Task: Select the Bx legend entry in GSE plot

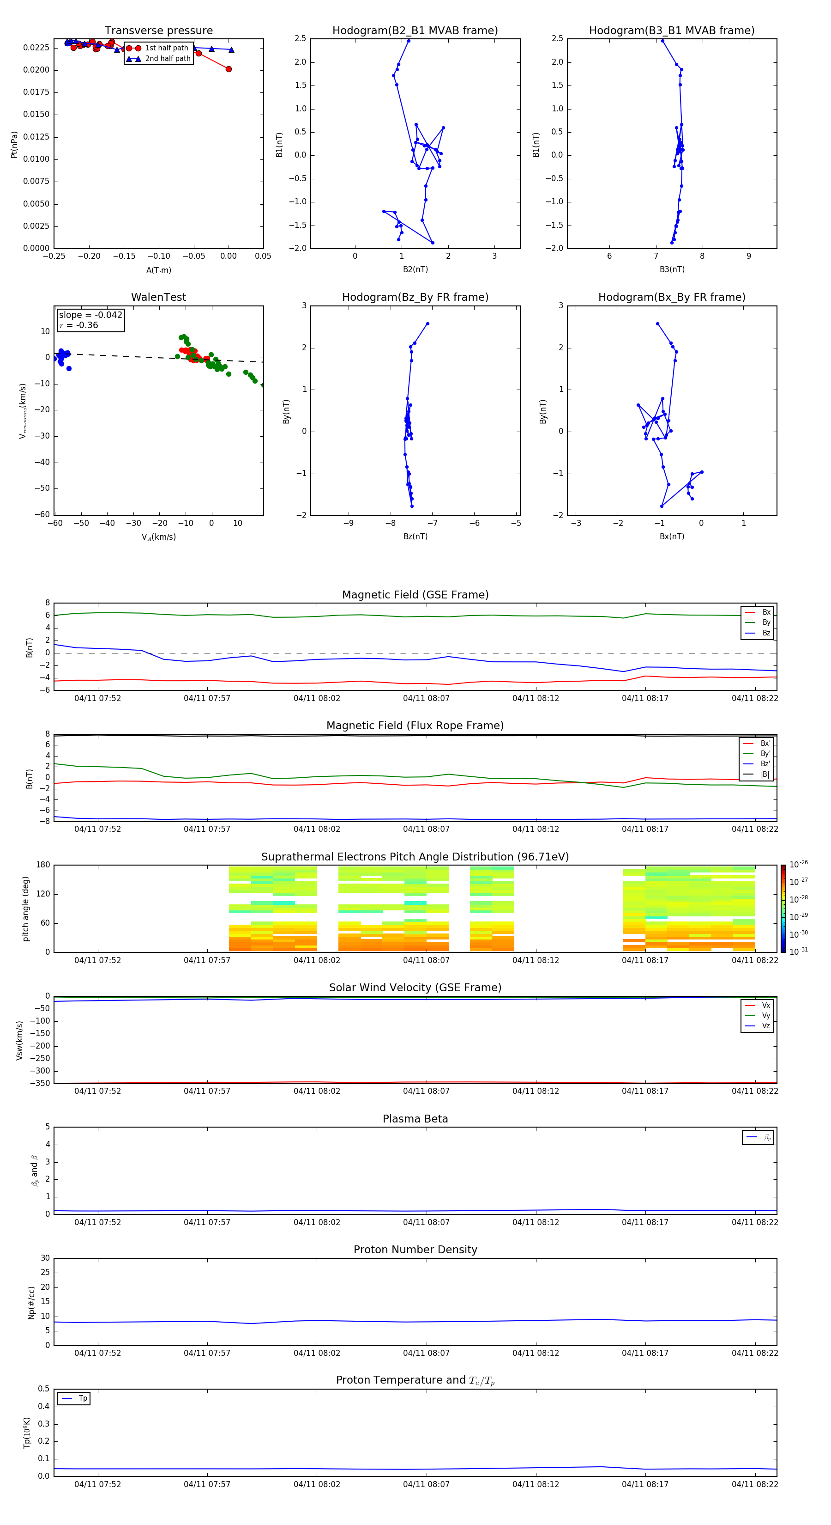Action: point(758,612)
